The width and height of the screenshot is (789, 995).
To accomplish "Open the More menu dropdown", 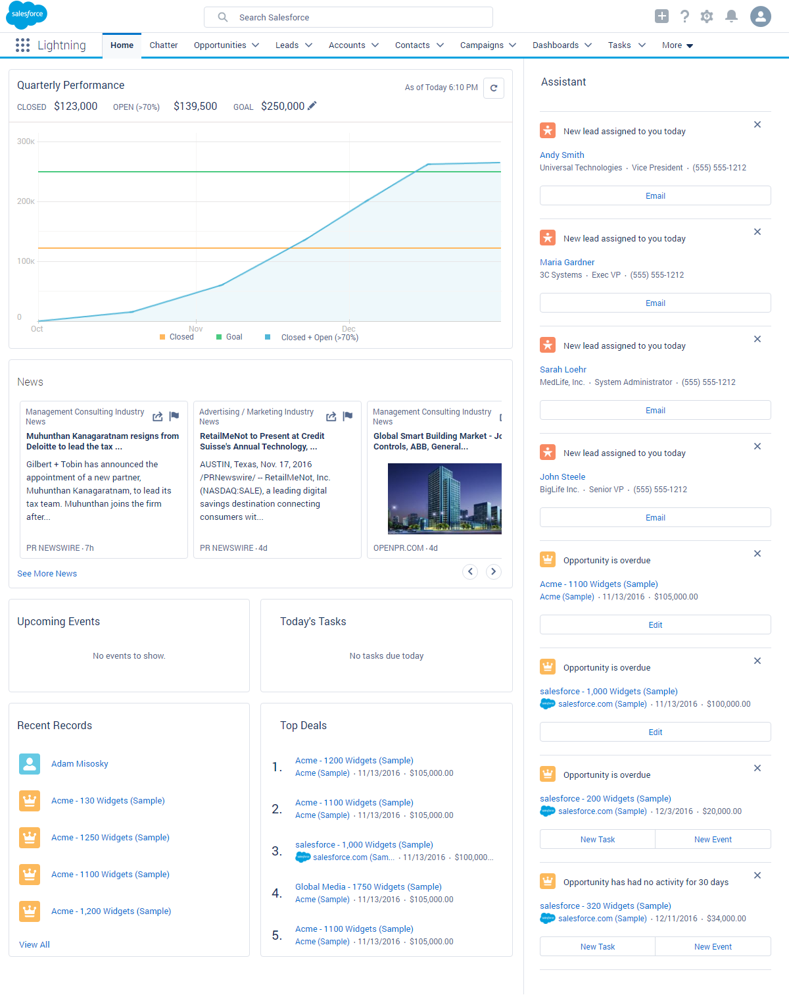I will [x=677, y=45].
